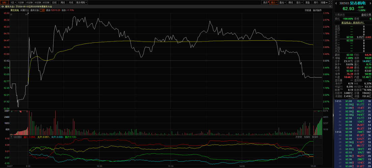Click 加指标 to add indicator
This screenshot has width=372, height=168.
pyautogui.click(x=307, y=137)
